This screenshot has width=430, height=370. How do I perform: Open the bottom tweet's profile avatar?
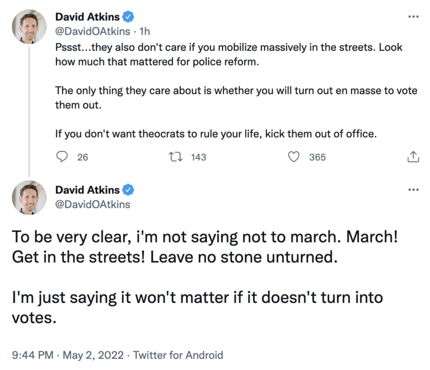29,197
